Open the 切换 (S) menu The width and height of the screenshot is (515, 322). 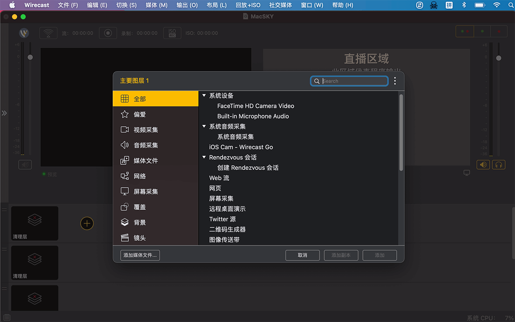[126, 5]
